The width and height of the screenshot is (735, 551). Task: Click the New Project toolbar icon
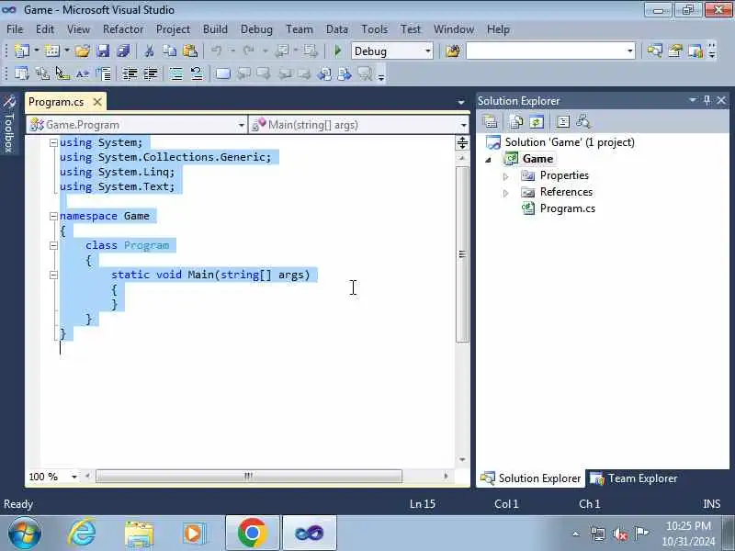click(x=21, y=51)
